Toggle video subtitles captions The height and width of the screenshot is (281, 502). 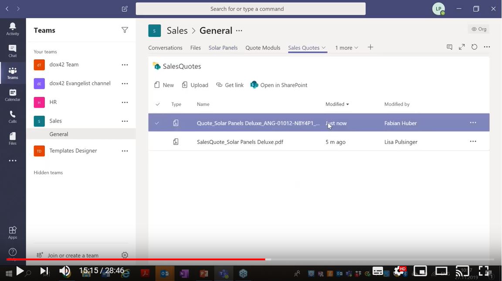click(x=378, y=271)
